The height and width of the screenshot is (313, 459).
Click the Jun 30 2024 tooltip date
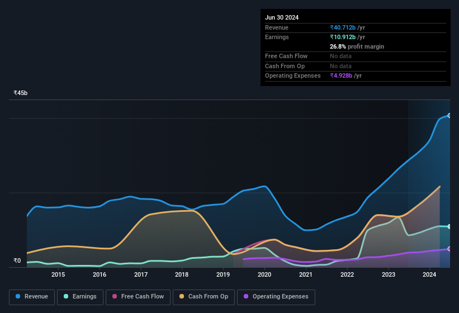pyautogui.click(x=282, y=17)
